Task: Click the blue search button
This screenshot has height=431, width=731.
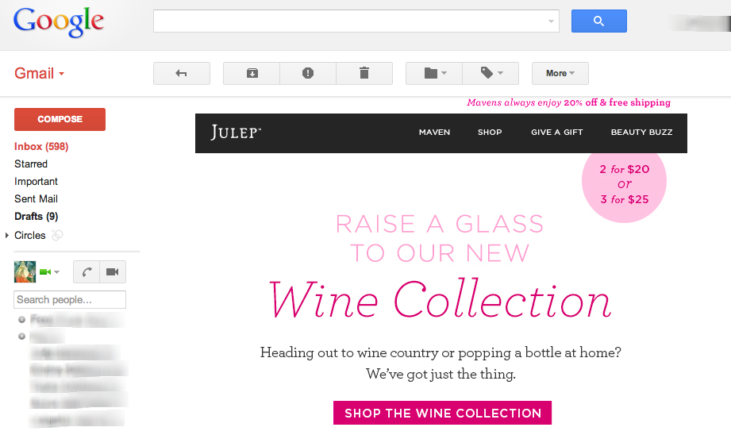Action: click(598, 21)
